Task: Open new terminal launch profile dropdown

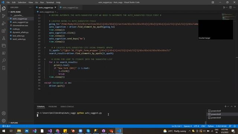Action: [228, 106]
